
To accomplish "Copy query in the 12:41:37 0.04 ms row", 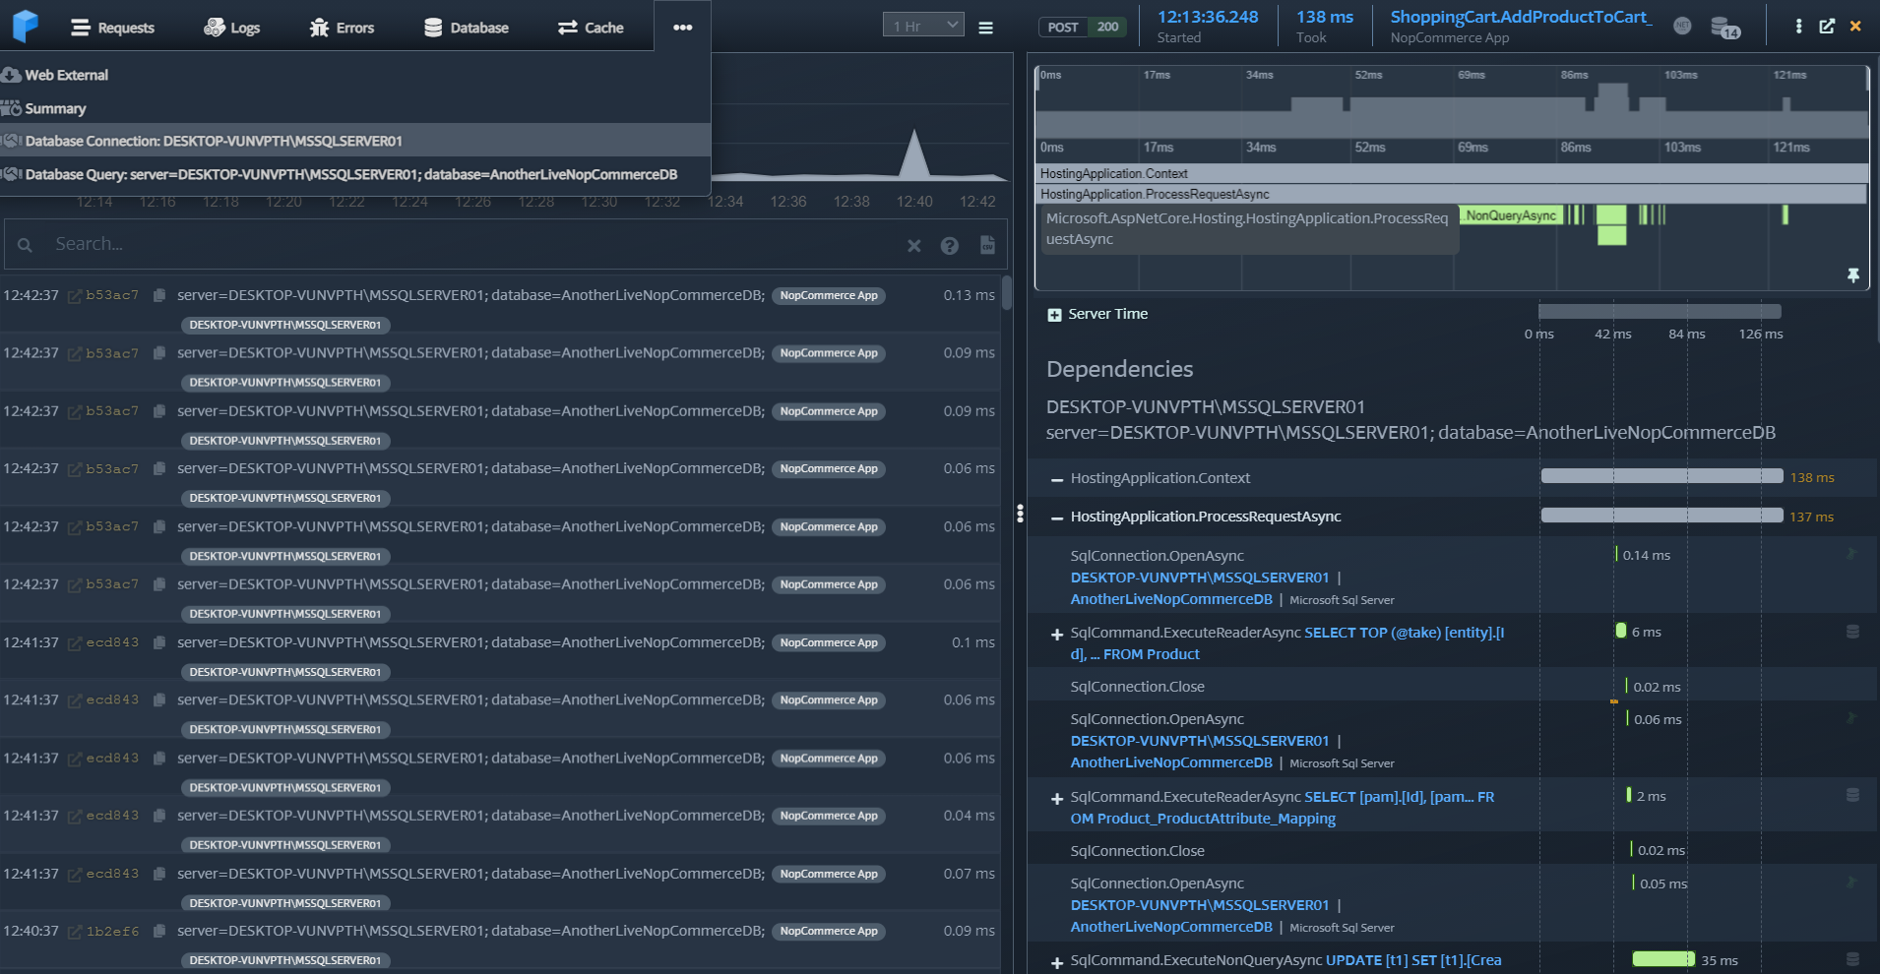I will click(159, 816).
